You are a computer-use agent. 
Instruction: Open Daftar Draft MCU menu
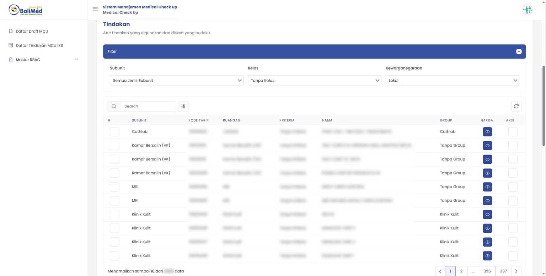(32, 31)
